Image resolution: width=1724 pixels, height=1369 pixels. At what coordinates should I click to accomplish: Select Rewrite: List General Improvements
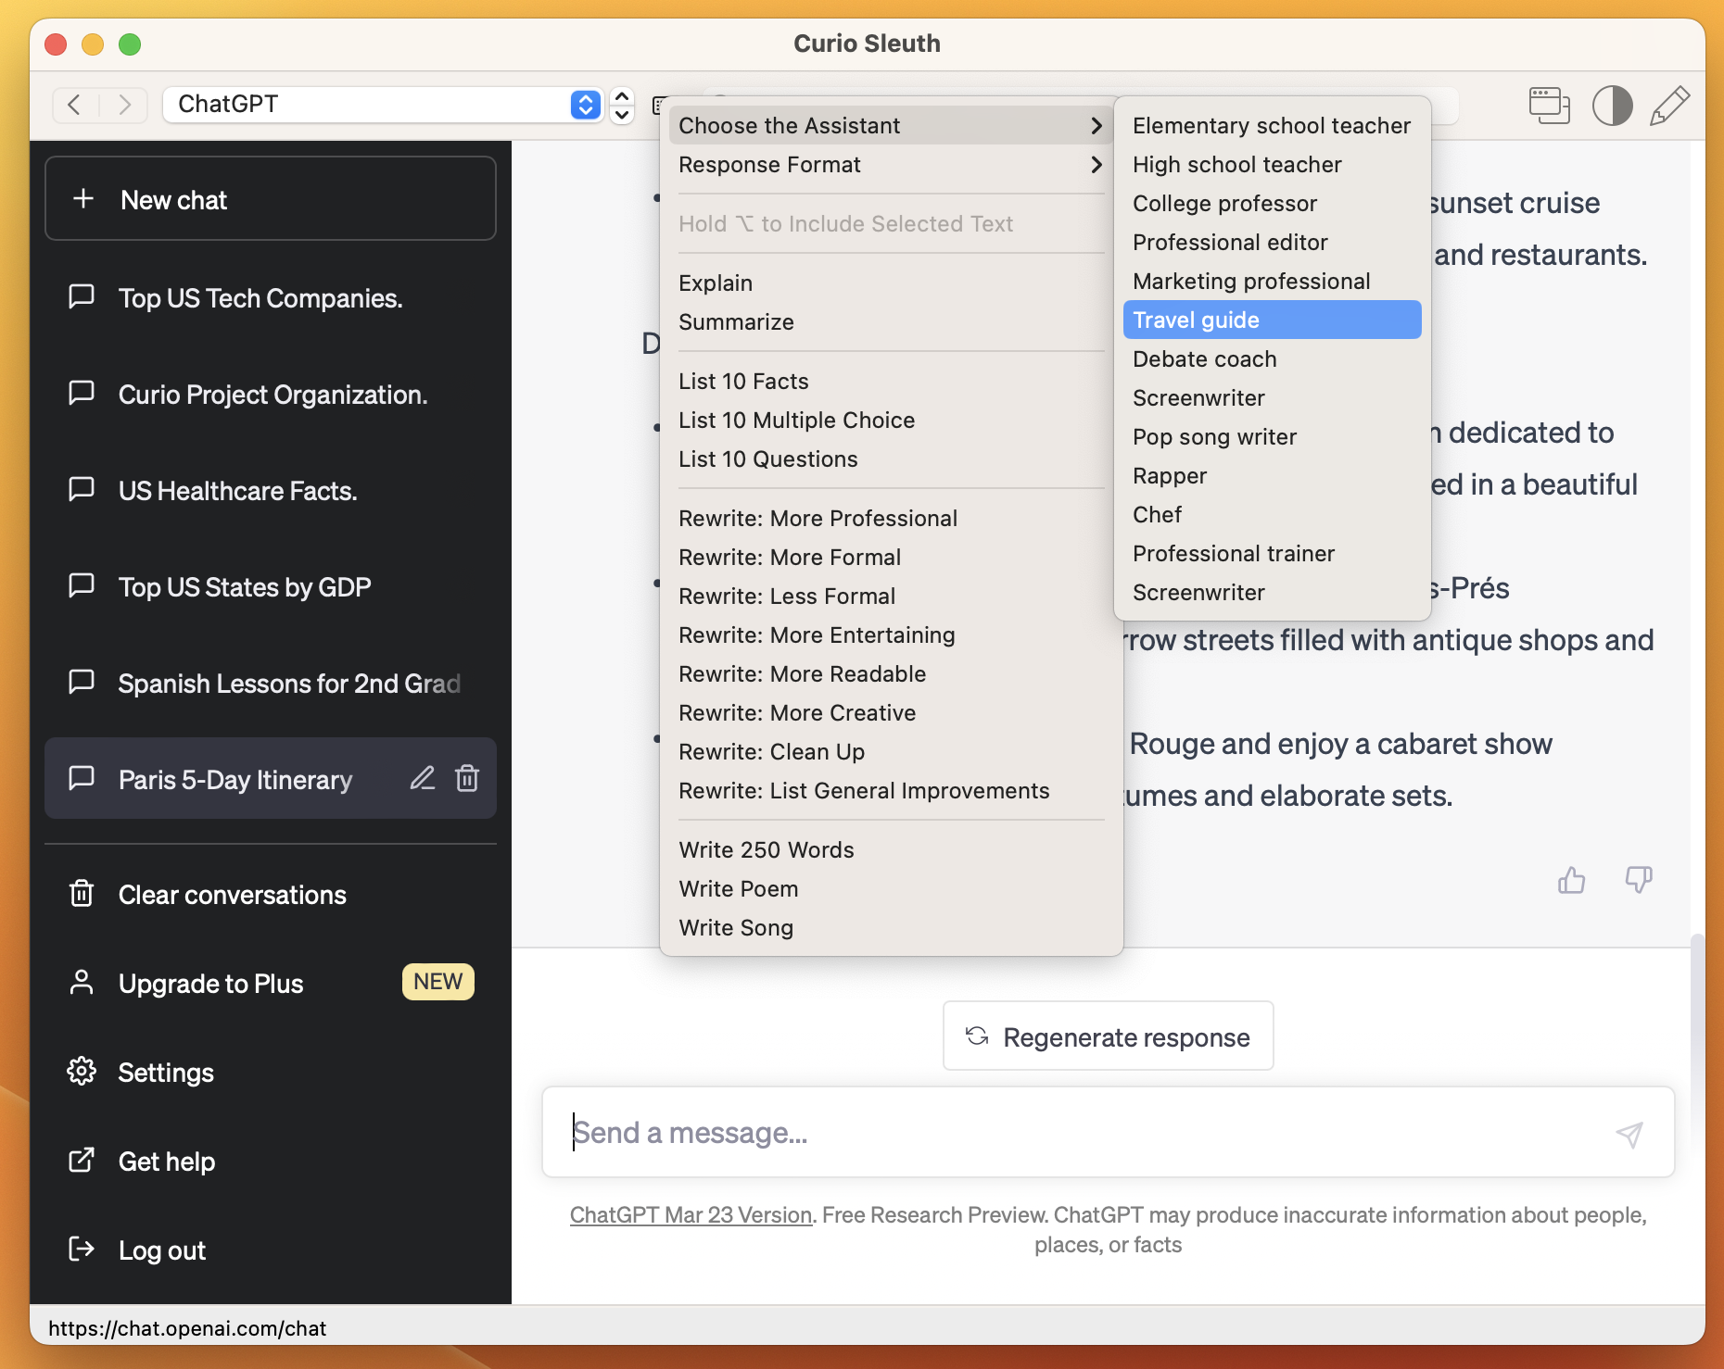tap(891, 790)
